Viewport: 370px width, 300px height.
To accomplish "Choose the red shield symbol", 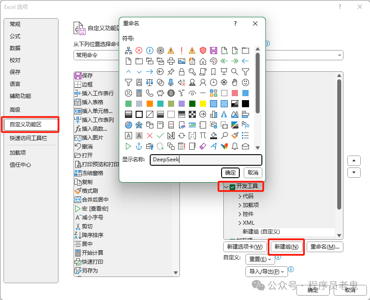I will pyautogui.click(x=203, y=51).
